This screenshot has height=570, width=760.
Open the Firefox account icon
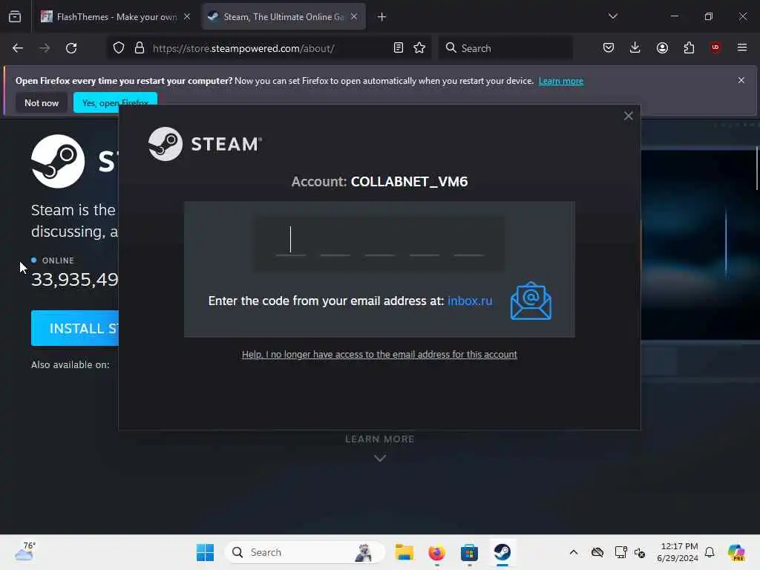pos(662,47)
